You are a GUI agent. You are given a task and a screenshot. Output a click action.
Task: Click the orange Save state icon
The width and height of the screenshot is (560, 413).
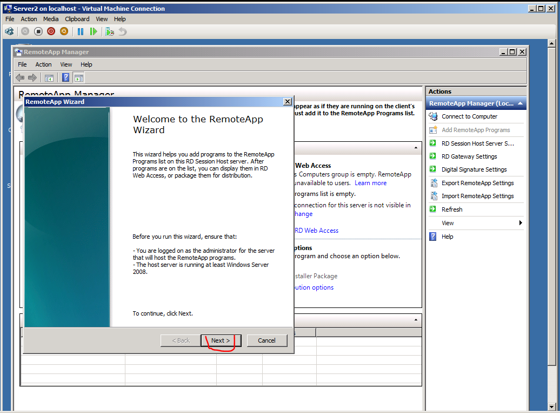tap(64, 32)
